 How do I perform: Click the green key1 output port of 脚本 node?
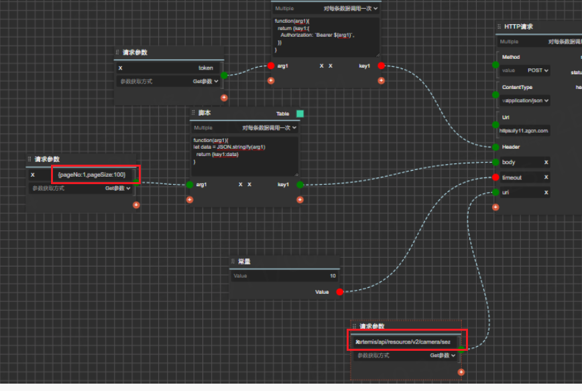click(x=300, y=184)
